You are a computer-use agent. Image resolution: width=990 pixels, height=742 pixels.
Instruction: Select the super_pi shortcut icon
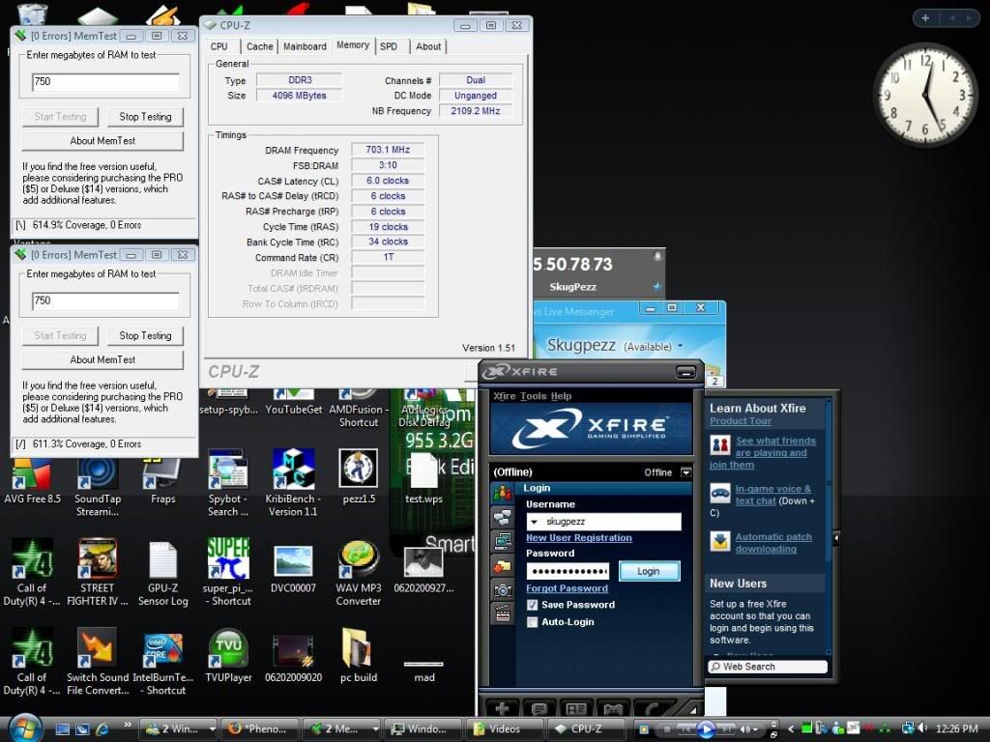[228, 573]
